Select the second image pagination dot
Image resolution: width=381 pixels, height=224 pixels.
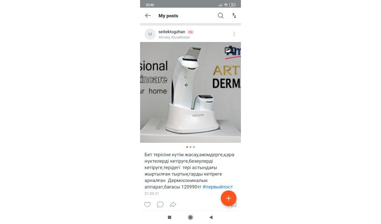pyautogui.click(x=190, y=147)
